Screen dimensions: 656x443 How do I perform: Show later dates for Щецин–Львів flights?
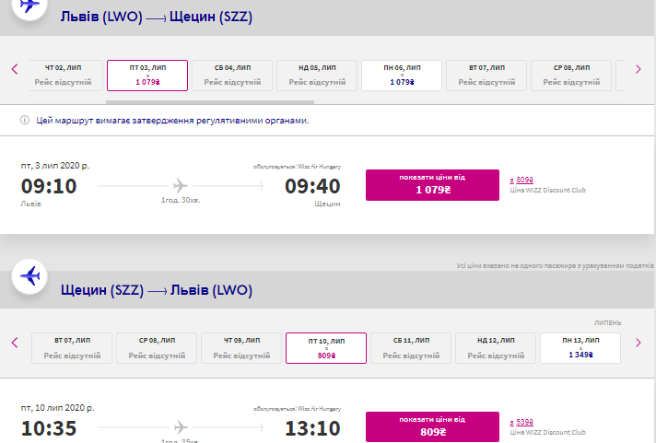tap(638, 343)
